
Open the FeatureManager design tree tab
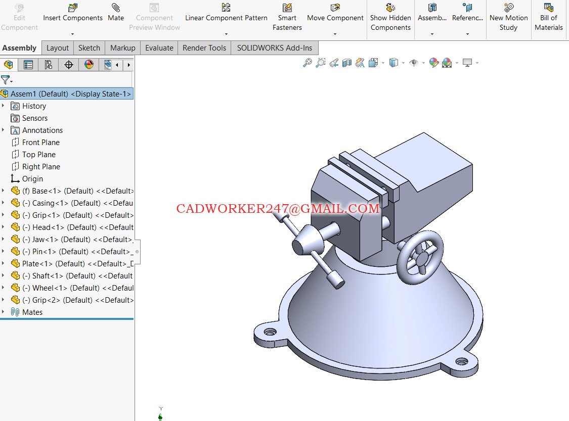9,65
